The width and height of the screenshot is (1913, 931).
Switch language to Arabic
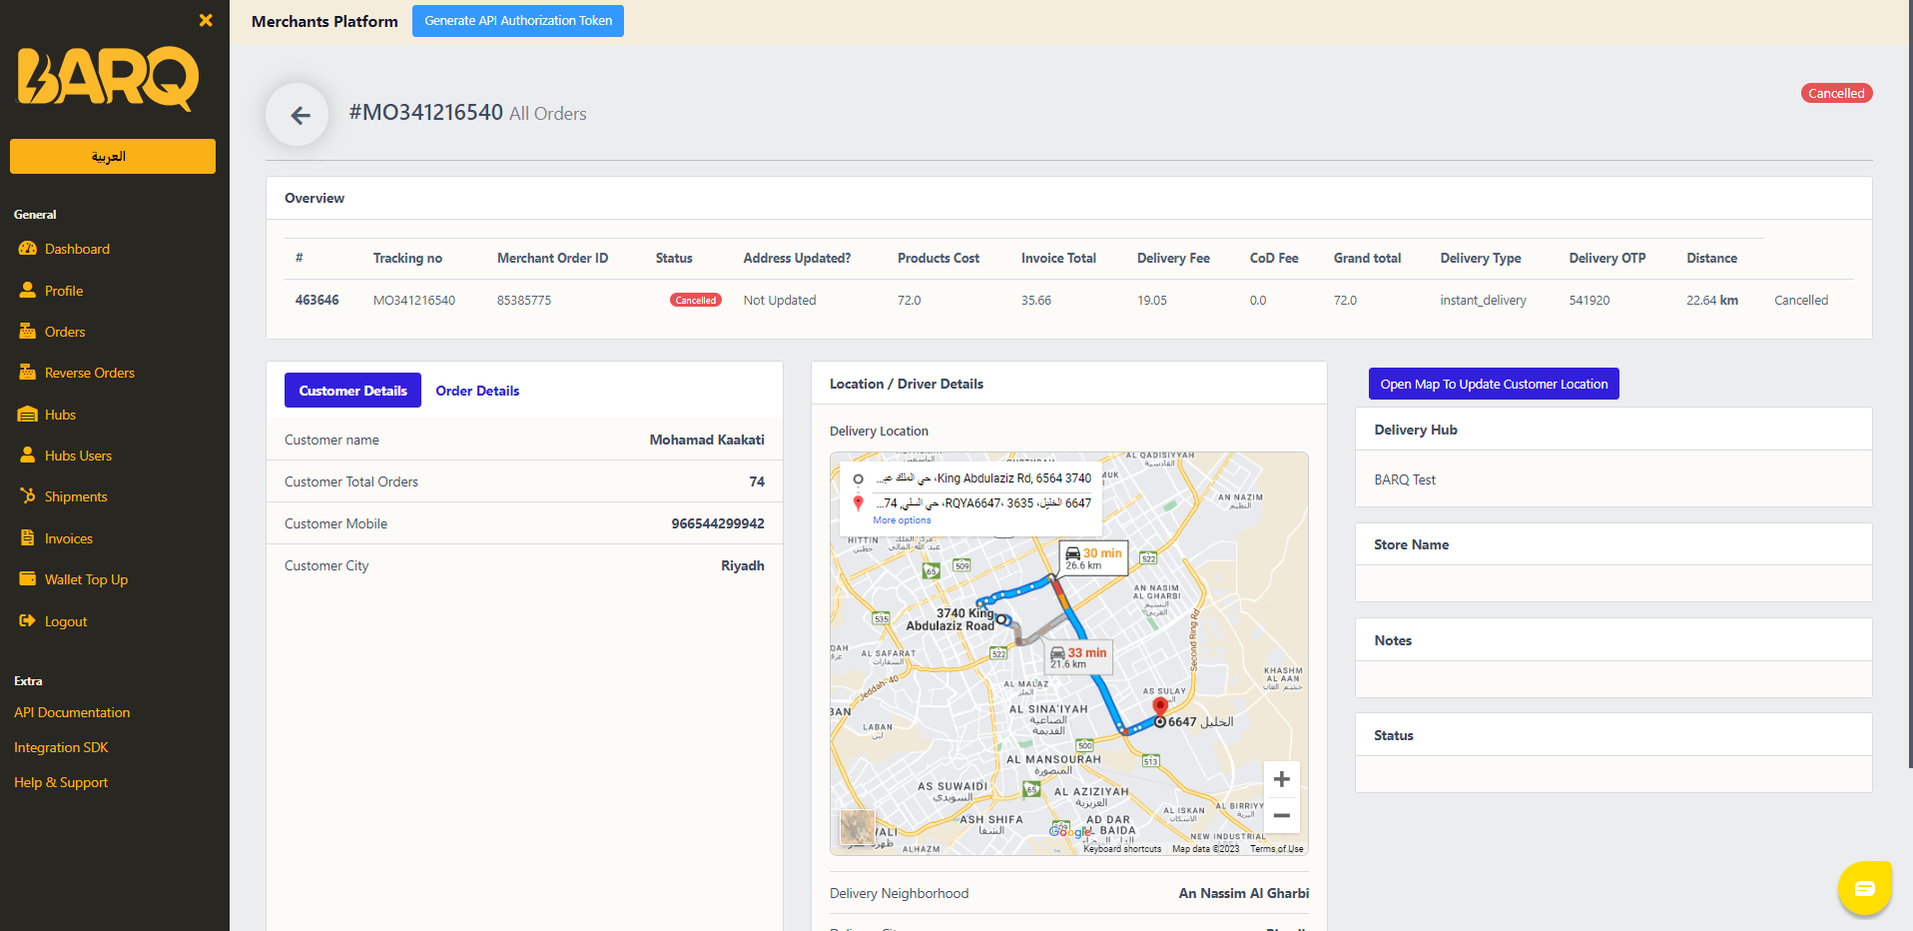point(113,157)
